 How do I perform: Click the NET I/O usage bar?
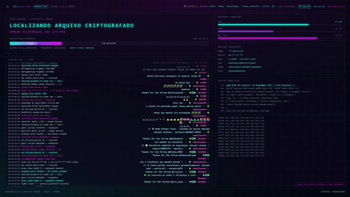[x=280, y=38]
